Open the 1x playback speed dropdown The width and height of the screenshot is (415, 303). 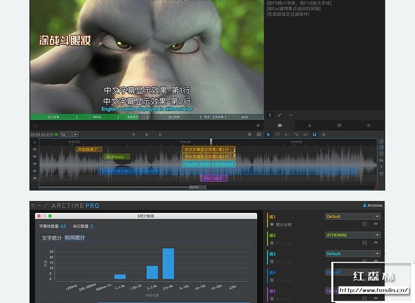[x=69, y=134]
